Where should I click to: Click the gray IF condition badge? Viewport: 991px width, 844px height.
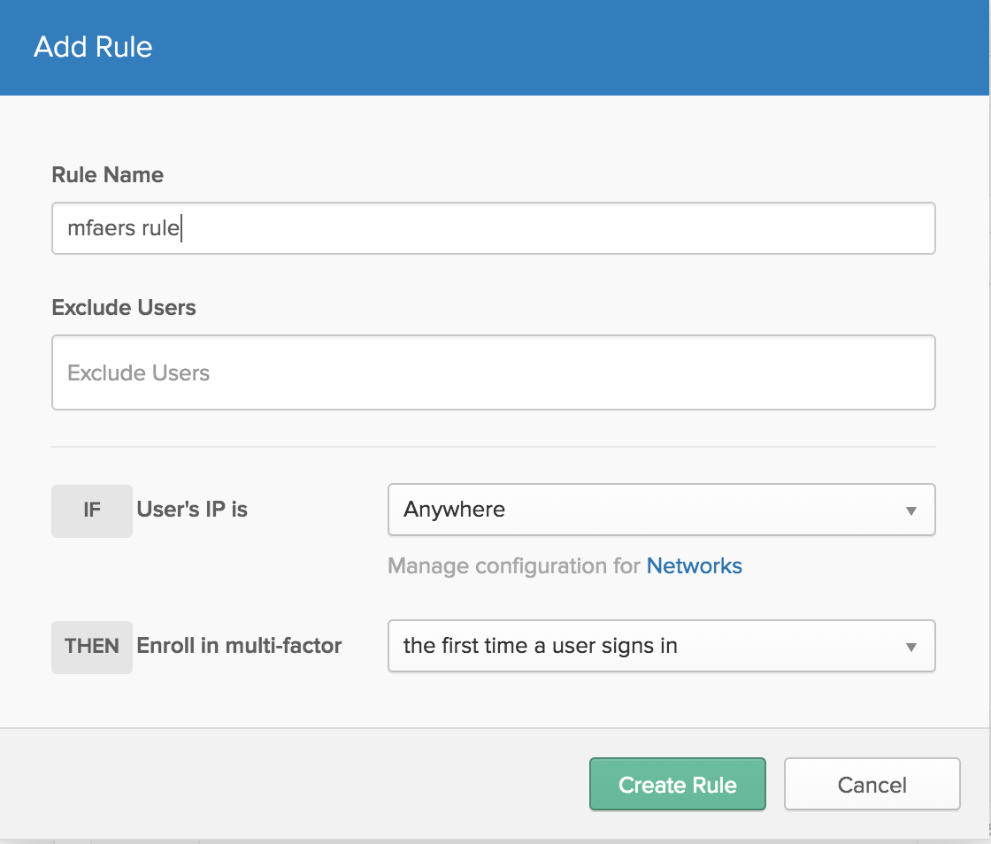tap(92, 510)
